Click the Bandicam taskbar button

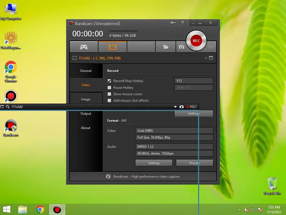(x=57, y=209)
